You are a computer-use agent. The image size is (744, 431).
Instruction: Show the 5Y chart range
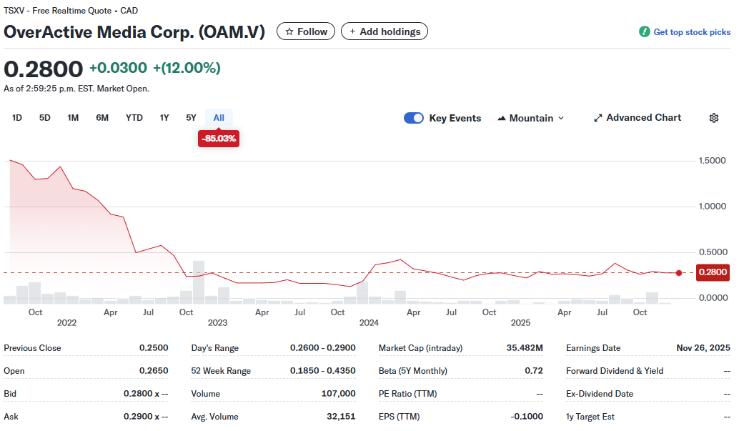coord(191,118)
